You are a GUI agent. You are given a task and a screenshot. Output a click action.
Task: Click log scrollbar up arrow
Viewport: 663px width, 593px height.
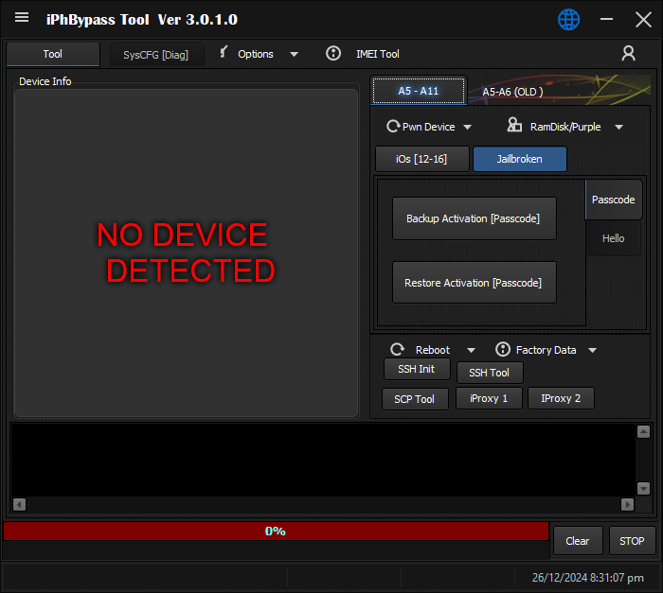coord(643,431)
